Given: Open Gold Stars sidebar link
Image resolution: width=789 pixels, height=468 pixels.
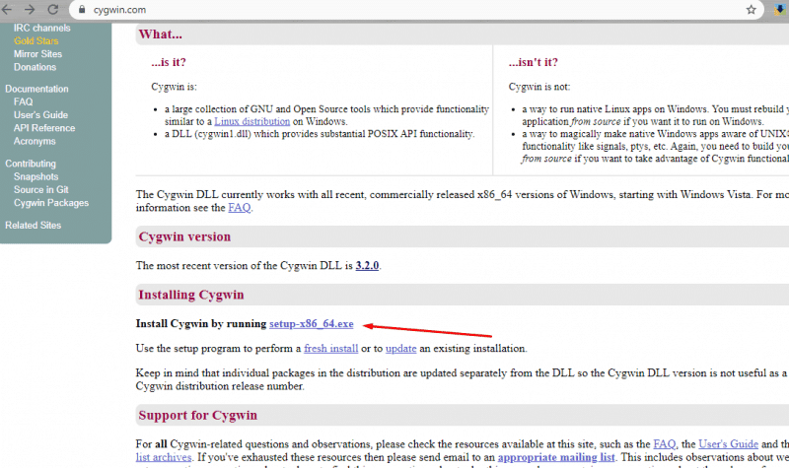Looking at the screenshot, I should tap(36, 40).
